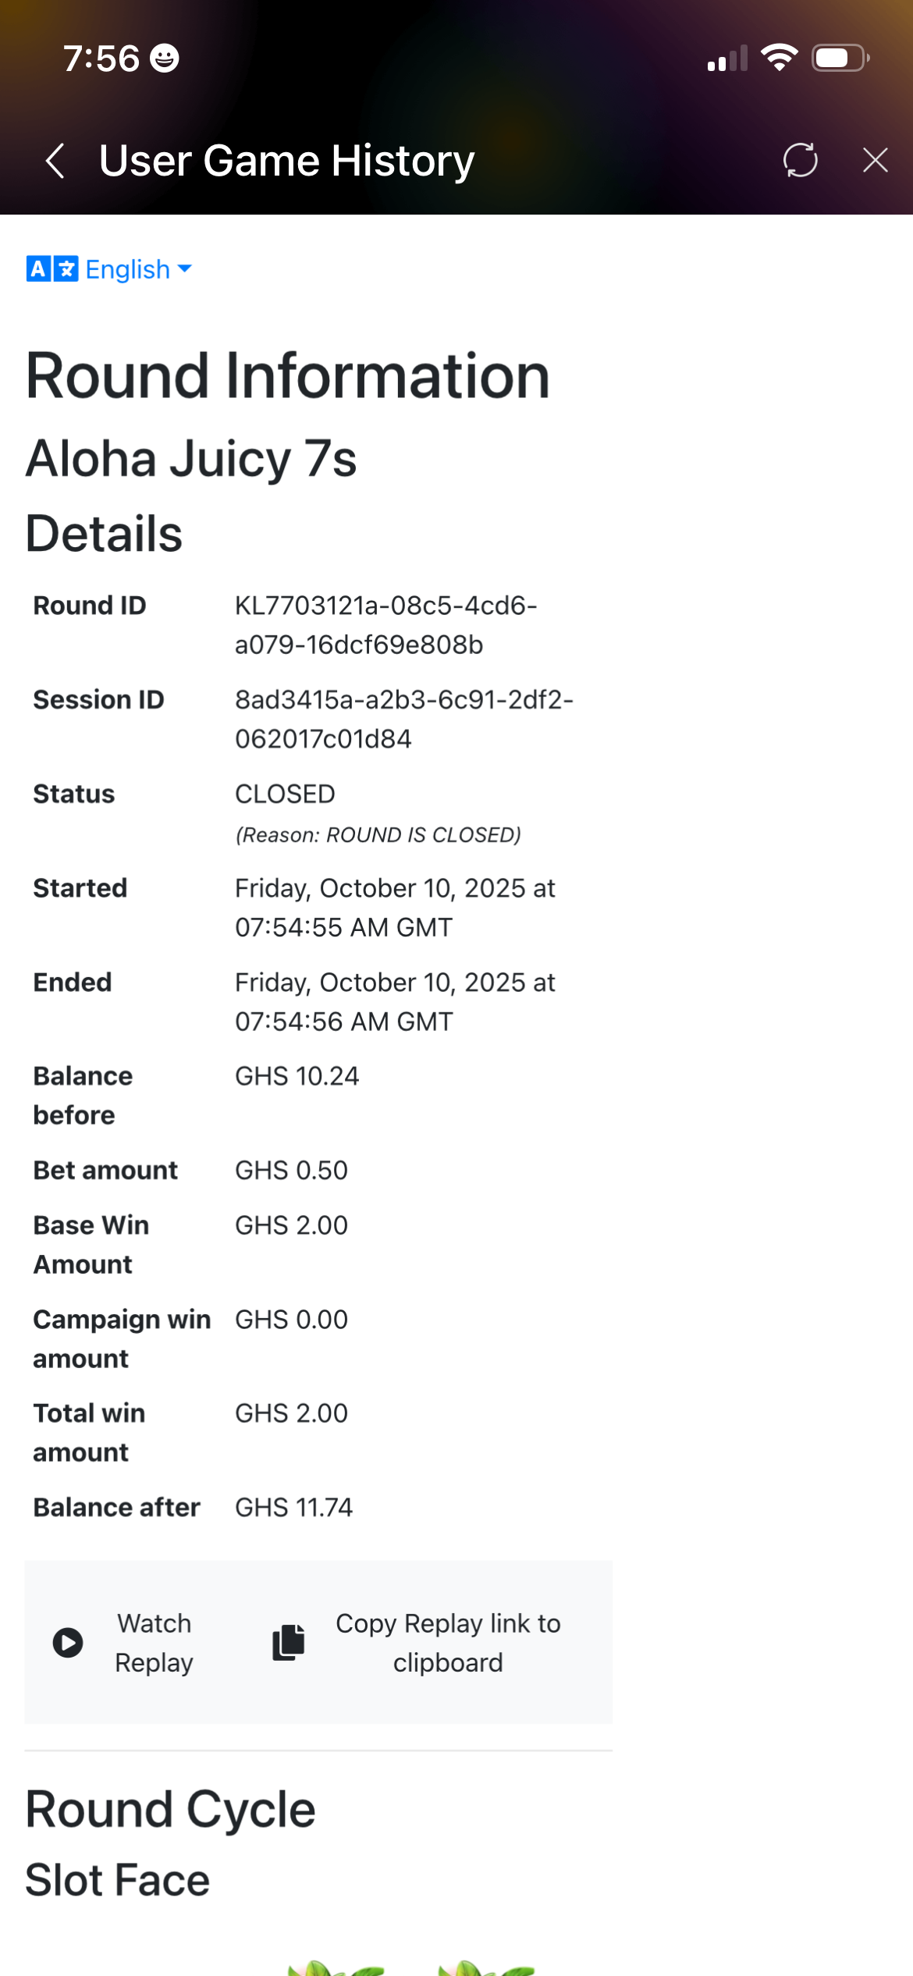
Task: Tap the Balance after amount GHS 11.74
Action: click(x=293, y=1507)
